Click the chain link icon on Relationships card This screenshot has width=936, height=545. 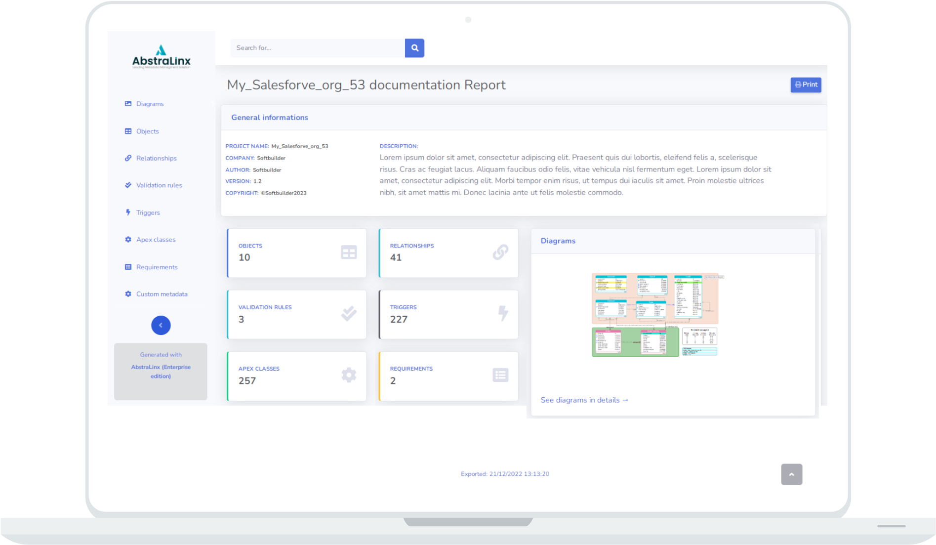[x=500, y=252]
